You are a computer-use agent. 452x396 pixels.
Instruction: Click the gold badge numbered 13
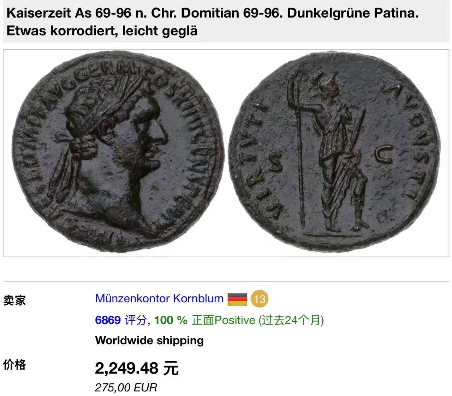(260, 299)
